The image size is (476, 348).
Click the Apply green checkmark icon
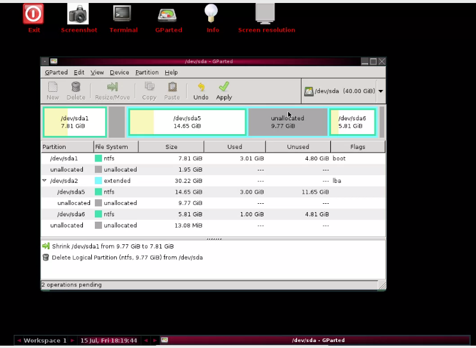pyautogui.click(x=224, y=86)
